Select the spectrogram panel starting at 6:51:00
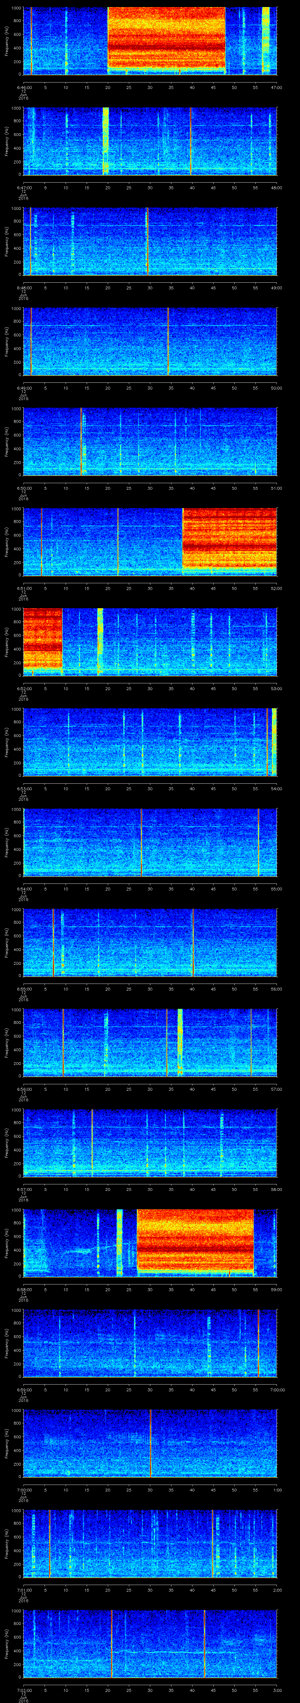Viewport: 300px width, 1703px height. click(150, 542)
